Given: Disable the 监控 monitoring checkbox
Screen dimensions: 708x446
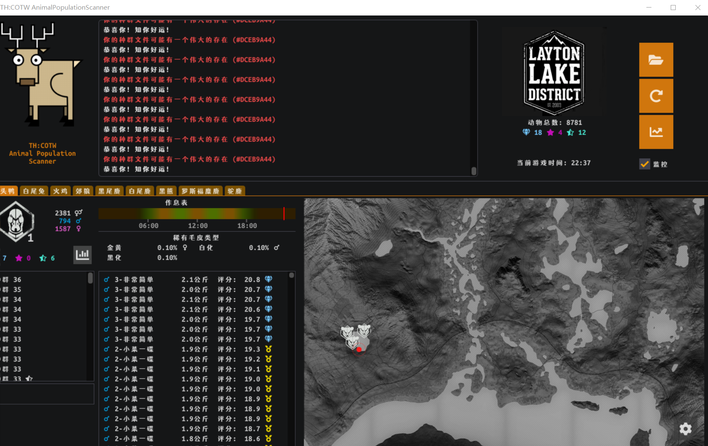Looking at the screenshot, I should [x=645, y=164].
